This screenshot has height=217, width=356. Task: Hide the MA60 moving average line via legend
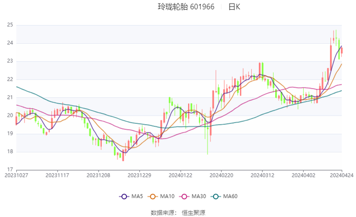pyautogui.click(x=217, y=197)
